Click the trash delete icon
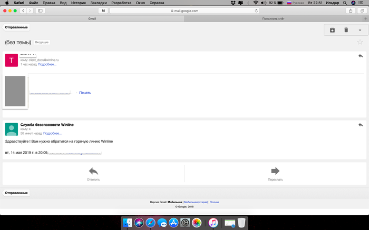 (x=346, y=30)
